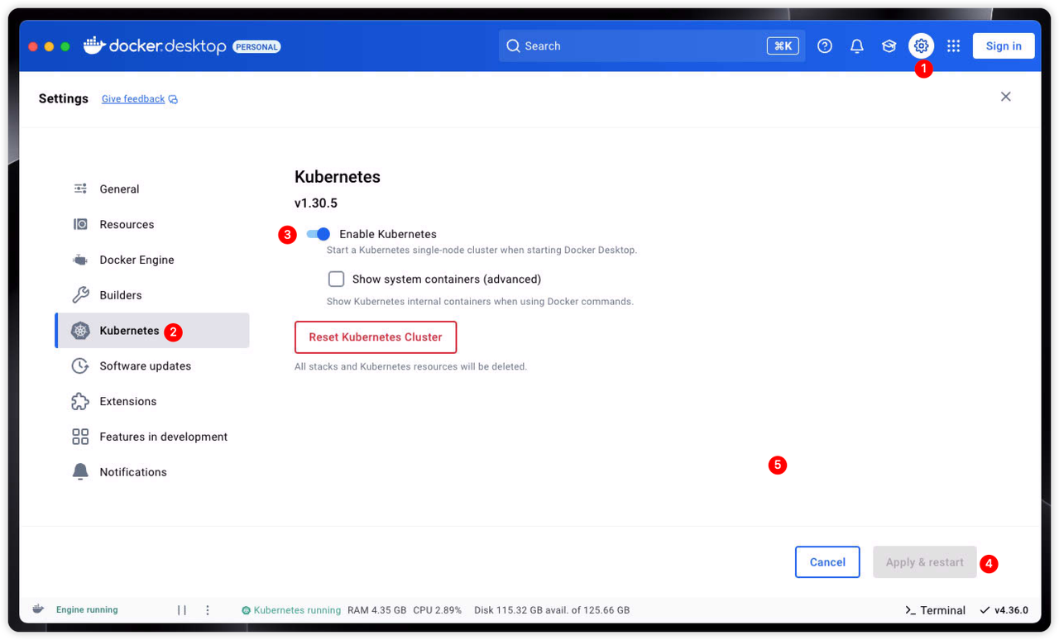Open the Terminal from status bar
The width and height of the screenshot is (1059, 640).
[936, 610]
